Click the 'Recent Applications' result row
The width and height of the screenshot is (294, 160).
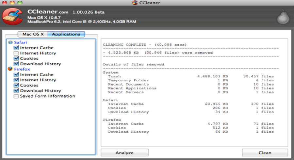[191, 88]
